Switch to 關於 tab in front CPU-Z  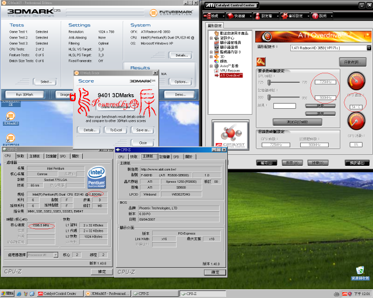click(x=189, y=157)
